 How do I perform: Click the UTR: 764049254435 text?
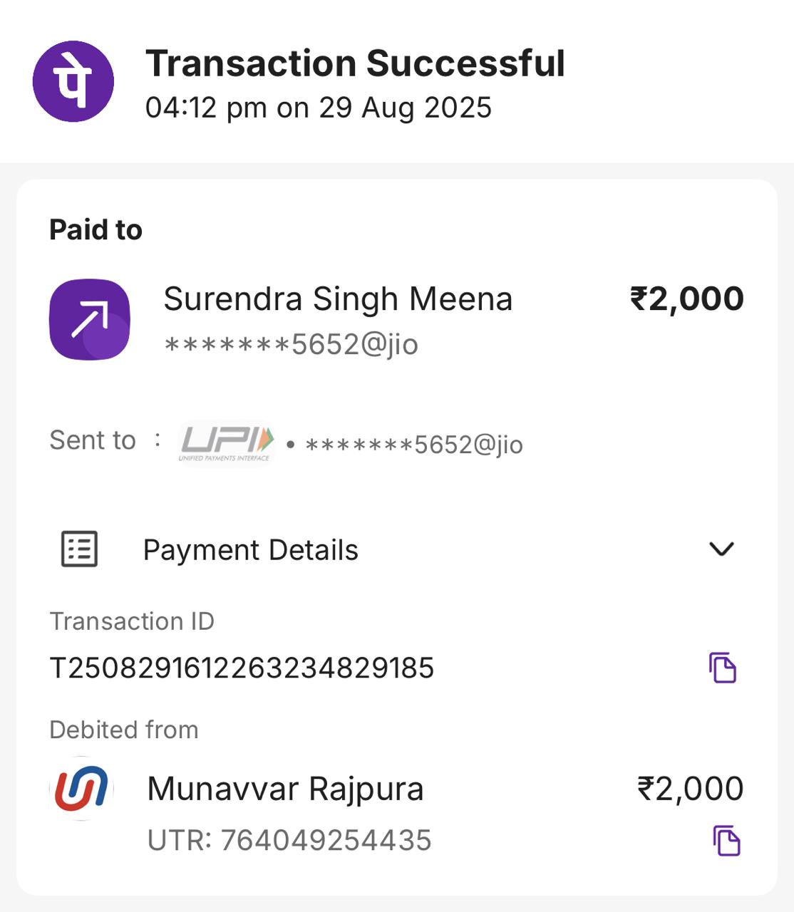pyautogui.click(x=289, y=841)
